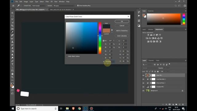The height and width of the screenshot is (111, 197).
Task: Click OK in Color Picker dialog
Action: pos(122,21)
